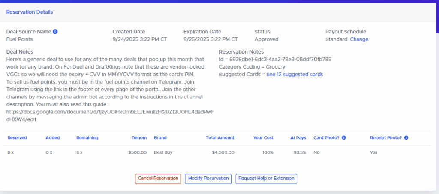Click info icon beside Deal Source Name

pos(55,32)
